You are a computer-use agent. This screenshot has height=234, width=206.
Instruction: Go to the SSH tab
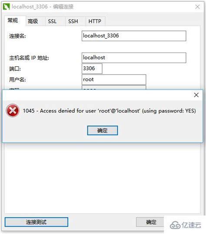point(73,21)
